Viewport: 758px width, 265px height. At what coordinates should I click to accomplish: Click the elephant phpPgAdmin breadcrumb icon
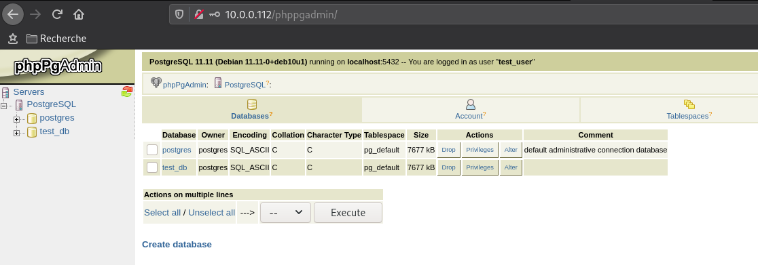[156, 83]
